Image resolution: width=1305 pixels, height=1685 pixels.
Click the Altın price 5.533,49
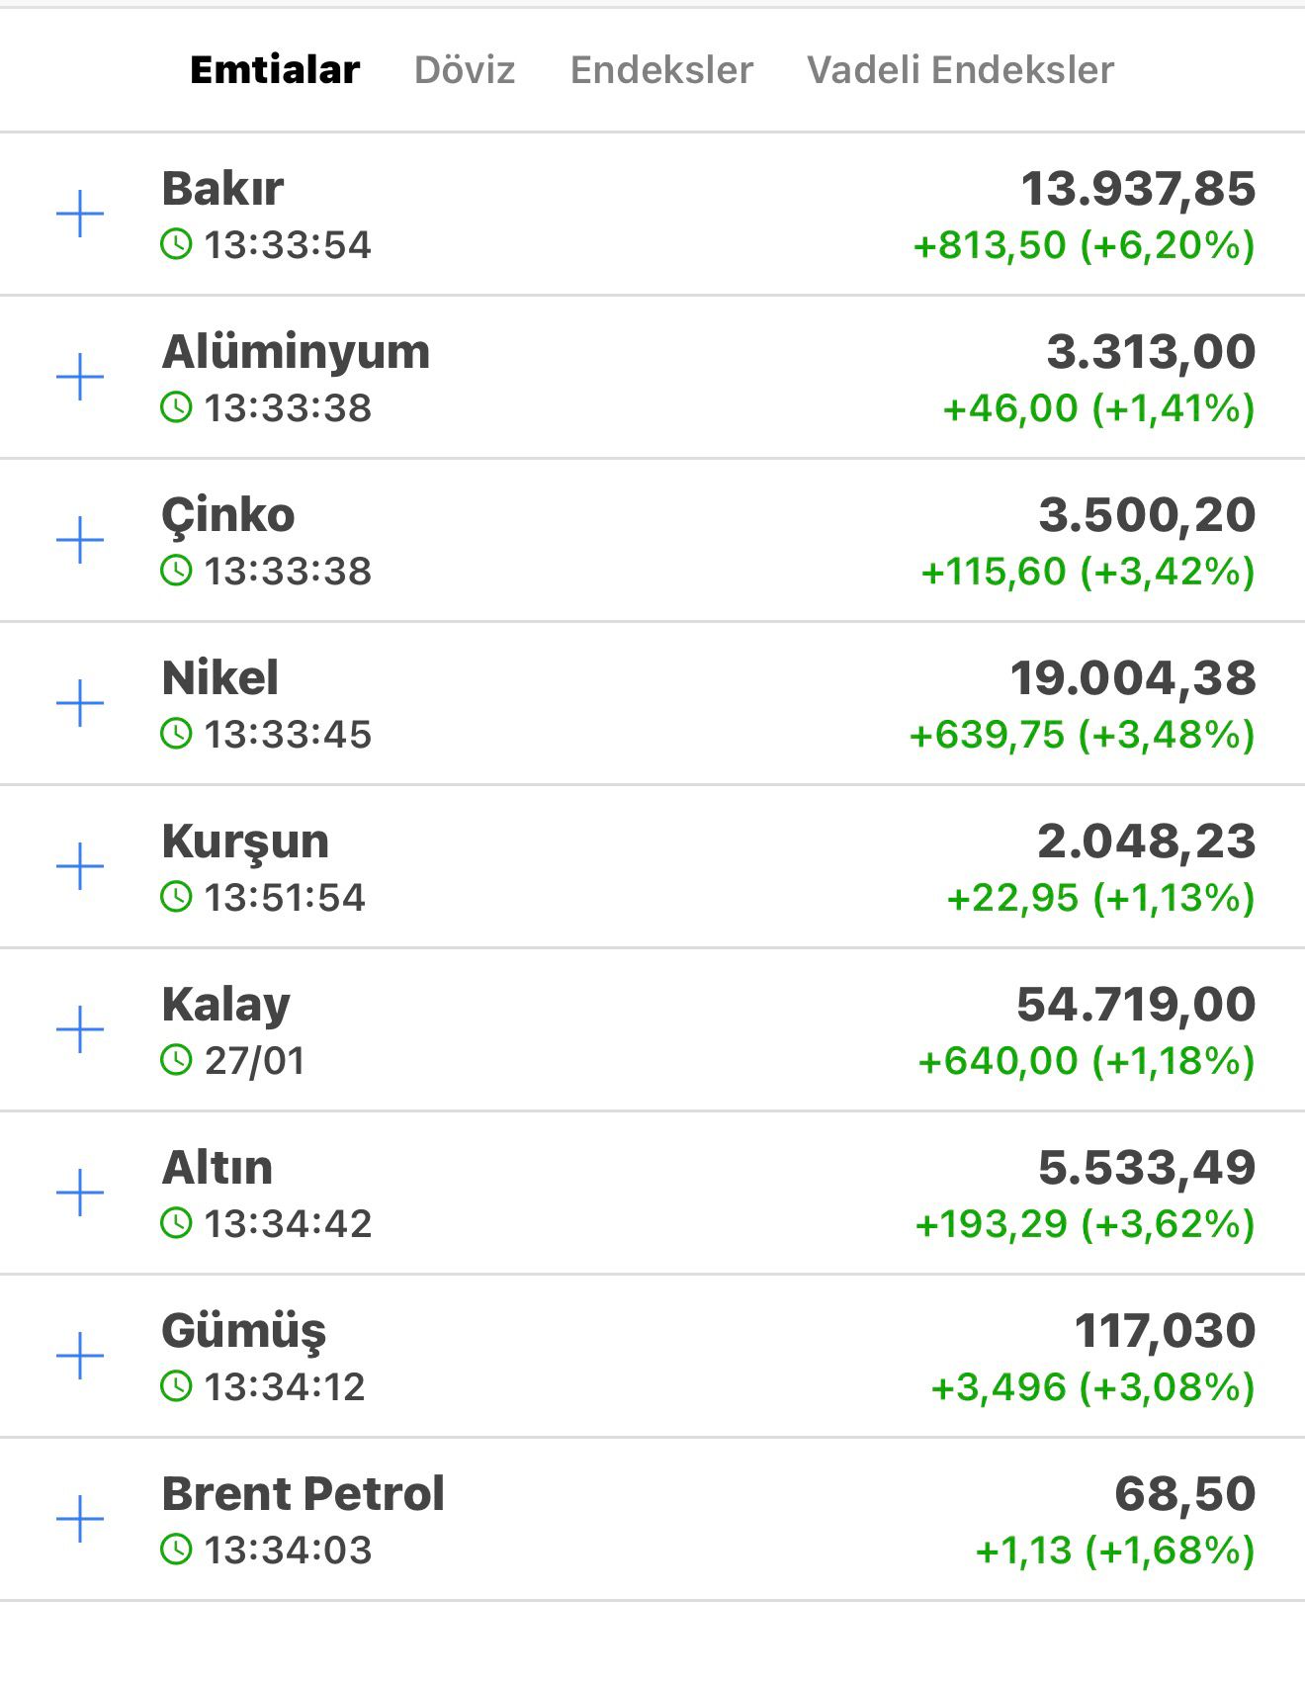[x=1146, y=1168]
